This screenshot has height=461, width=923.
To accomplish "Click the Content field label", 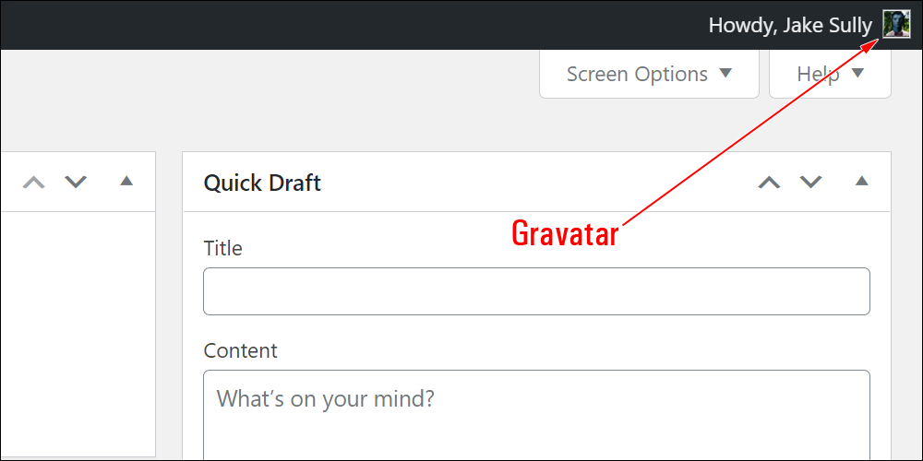I will coord(240,350).
